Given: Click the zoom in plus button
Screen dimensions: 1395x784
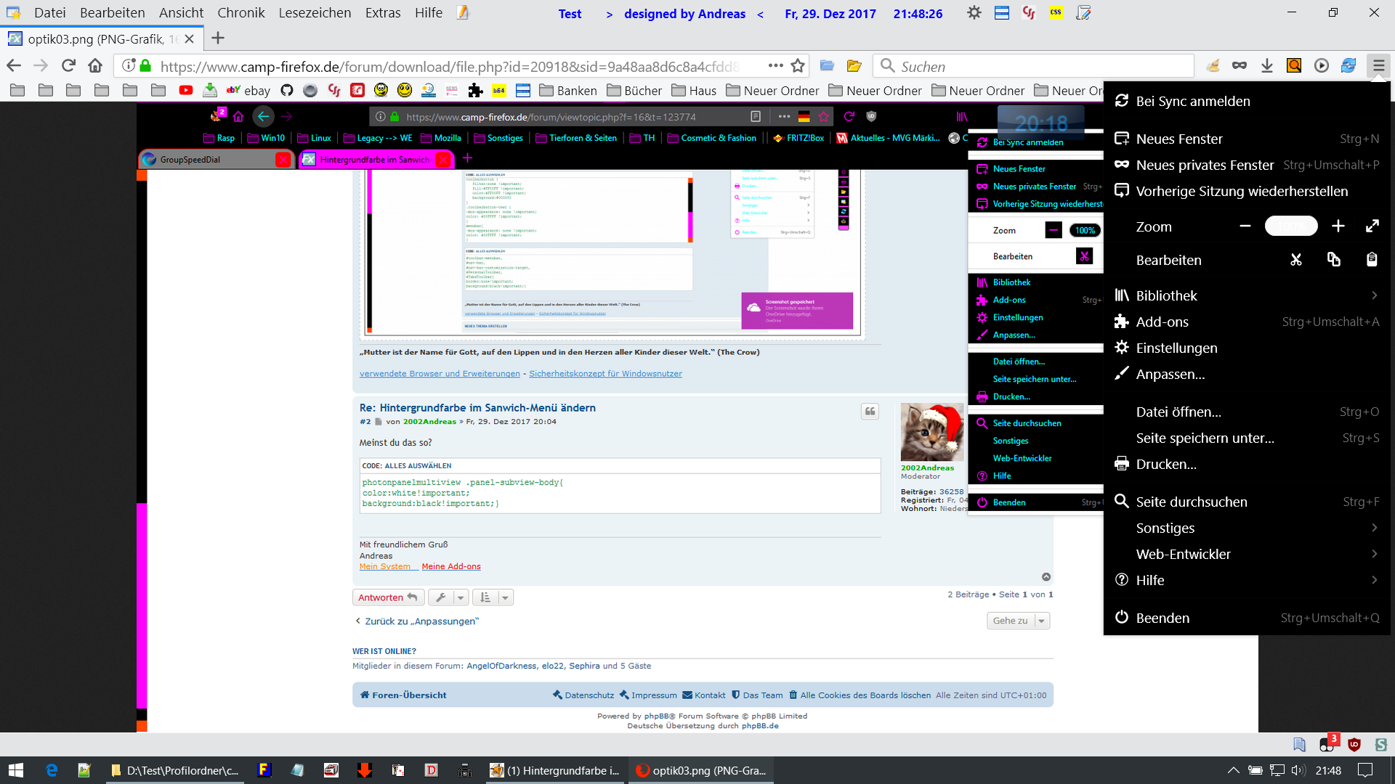Looking at the screenshot, I should click(x=1338, y=226).
